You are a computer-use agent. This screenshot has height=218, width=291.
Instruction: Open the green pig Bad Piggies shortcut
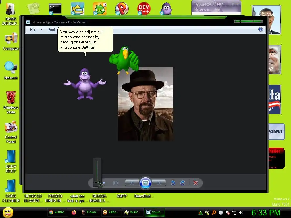tap(100, 9)
